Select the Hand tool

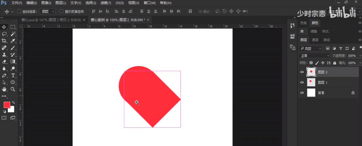click(4, 89)
